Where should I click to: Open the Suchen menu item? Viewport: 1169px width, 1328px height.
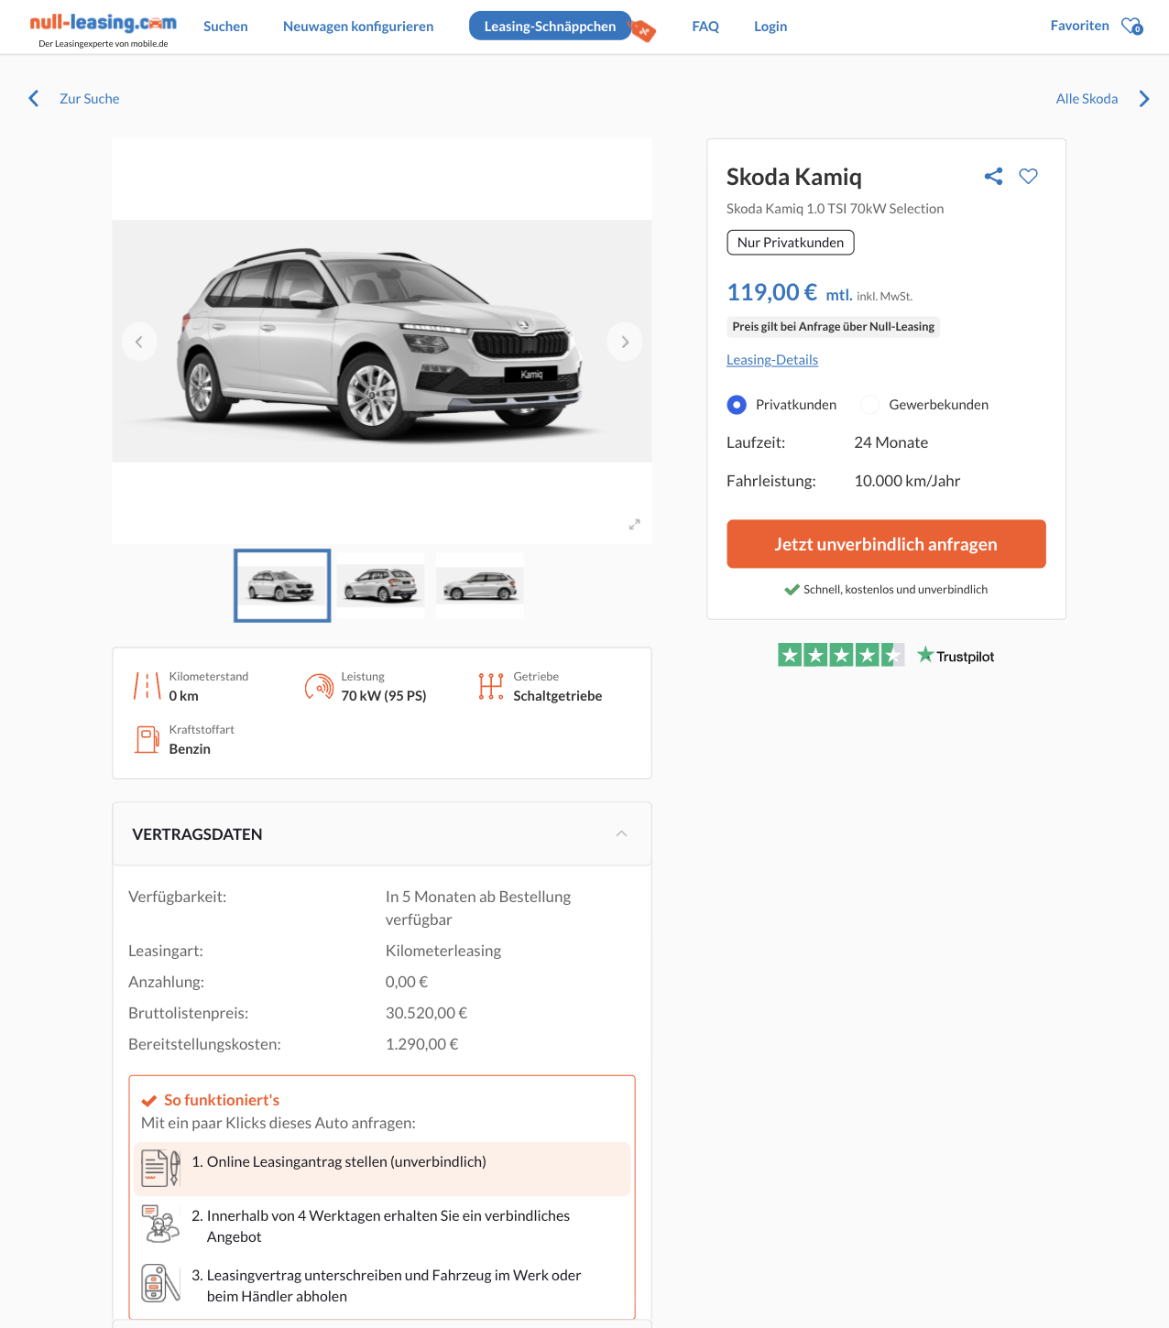(225, 27)
